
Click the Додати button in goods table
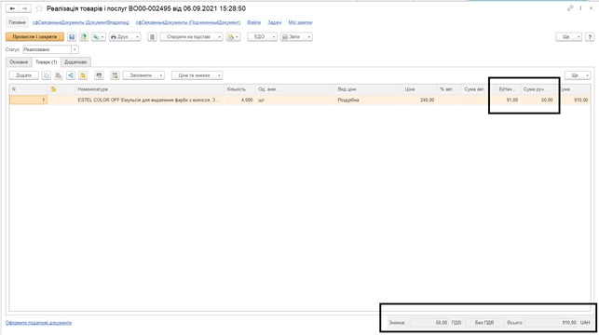(x=23, y=75)
